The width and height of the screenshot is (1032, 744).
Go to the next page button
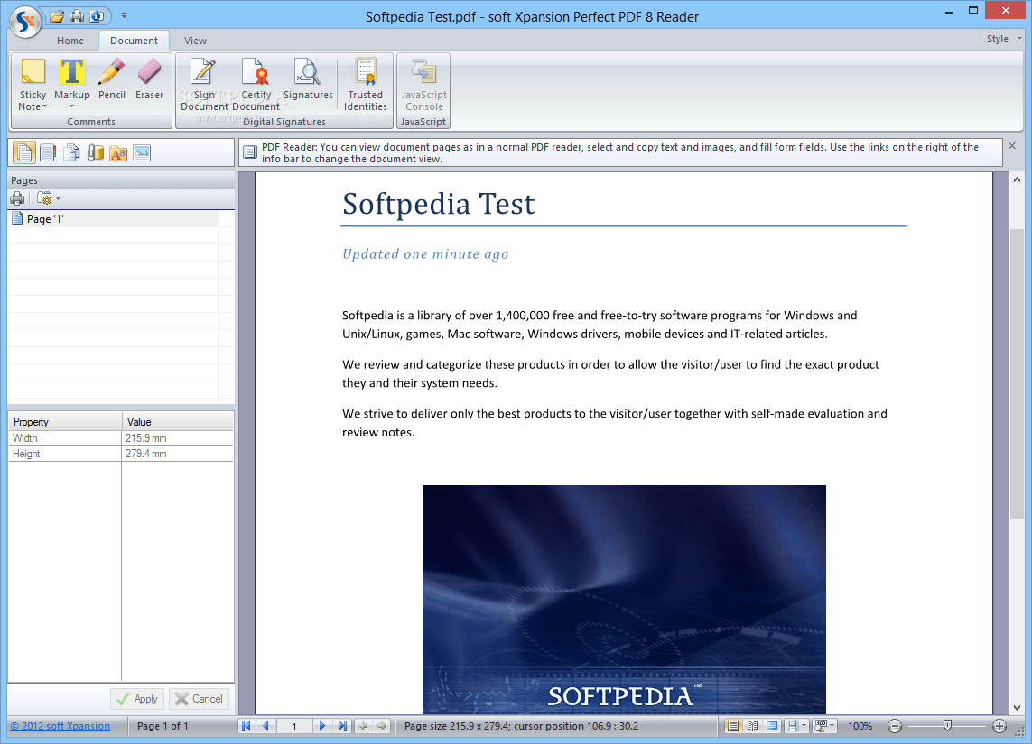(321, 726)
